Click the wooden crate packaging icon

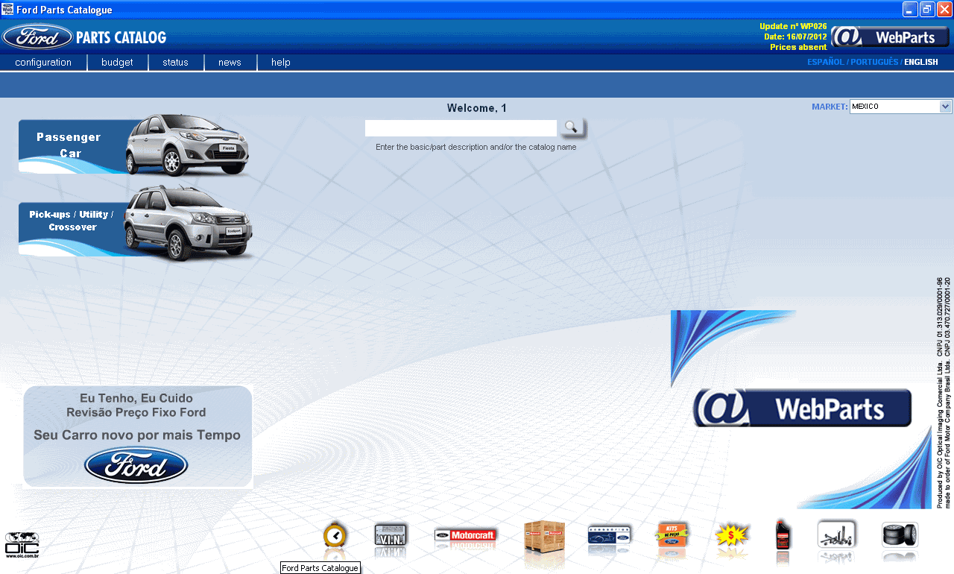tap(544, 535)
